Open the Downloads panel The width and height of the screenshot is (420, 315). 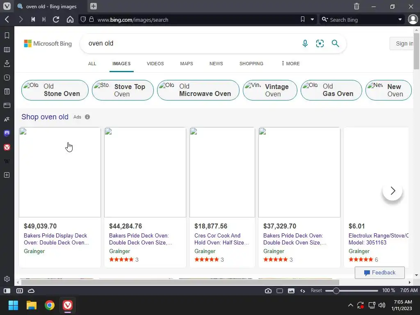(7, 64)
